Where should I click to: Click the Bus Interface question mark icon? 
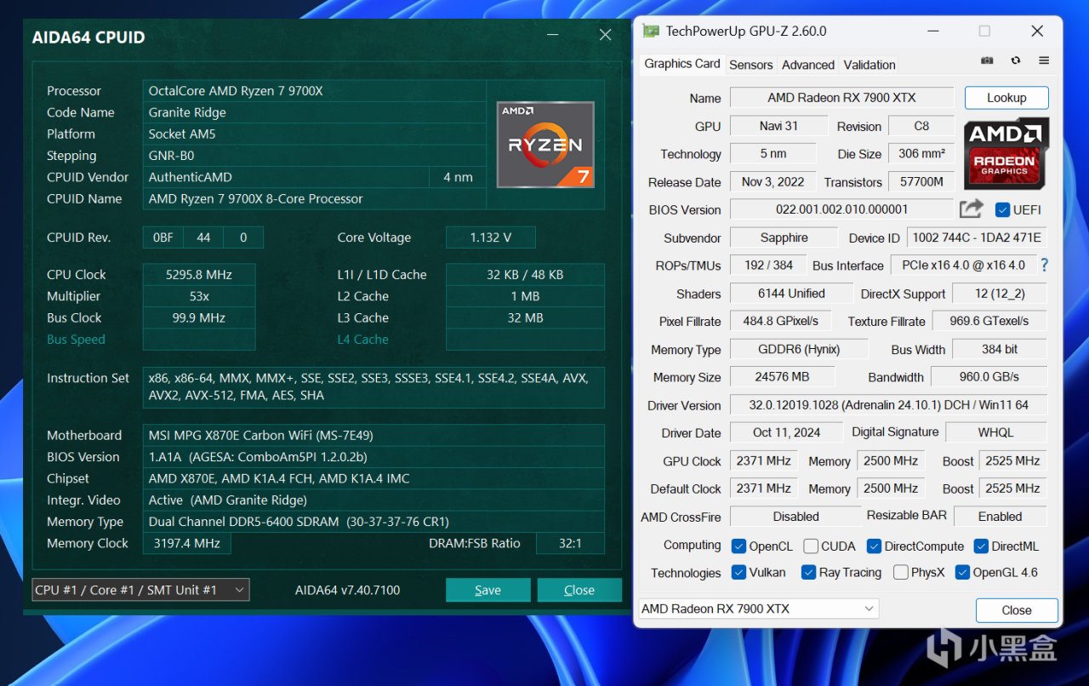click(x=1044, y=266)
